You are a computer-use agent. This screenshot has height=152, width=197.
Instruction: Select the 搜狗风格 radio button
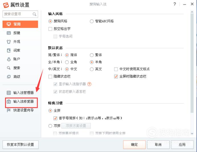click(50, 21)
